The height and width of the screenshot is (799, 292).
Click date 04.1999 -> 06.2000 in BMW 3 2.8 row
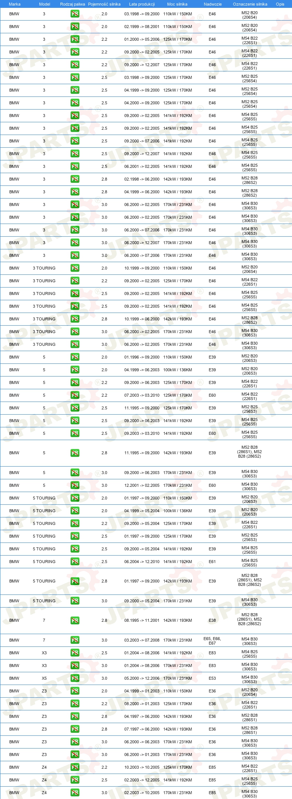point(142,192)
